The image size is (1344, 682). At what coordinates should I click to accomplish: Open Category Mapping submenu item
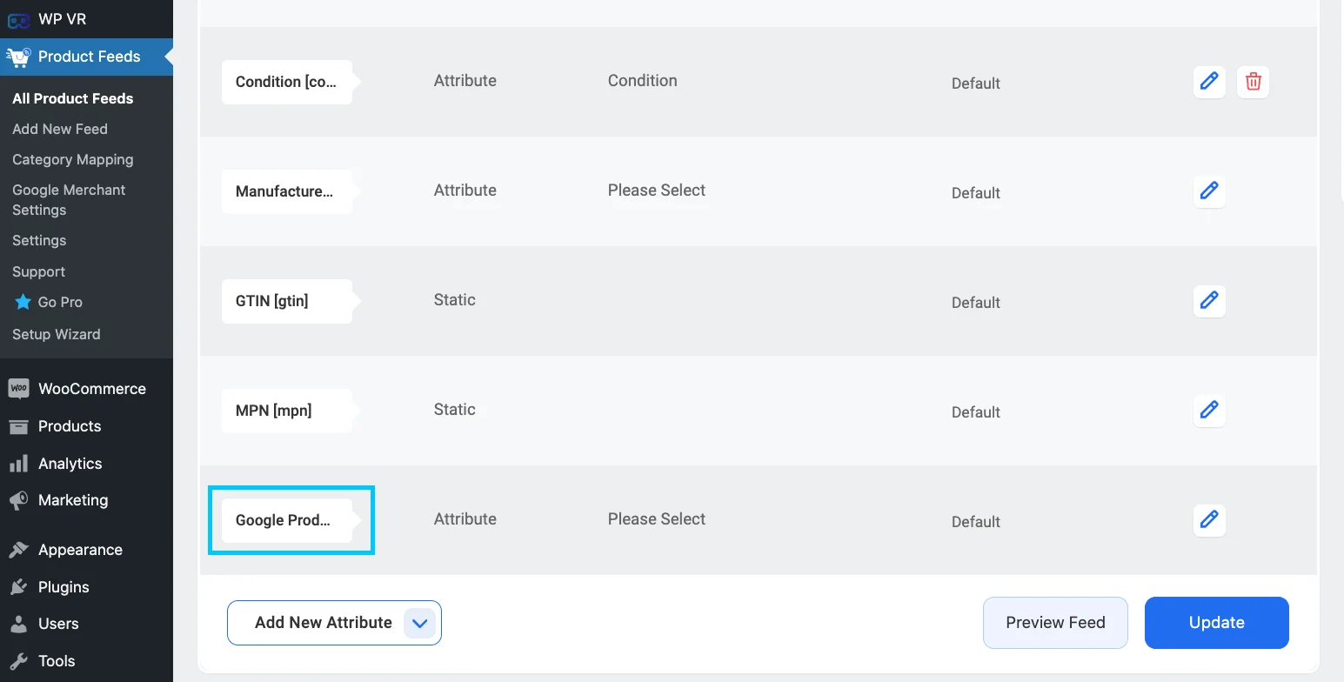click(x=73, y=159)
